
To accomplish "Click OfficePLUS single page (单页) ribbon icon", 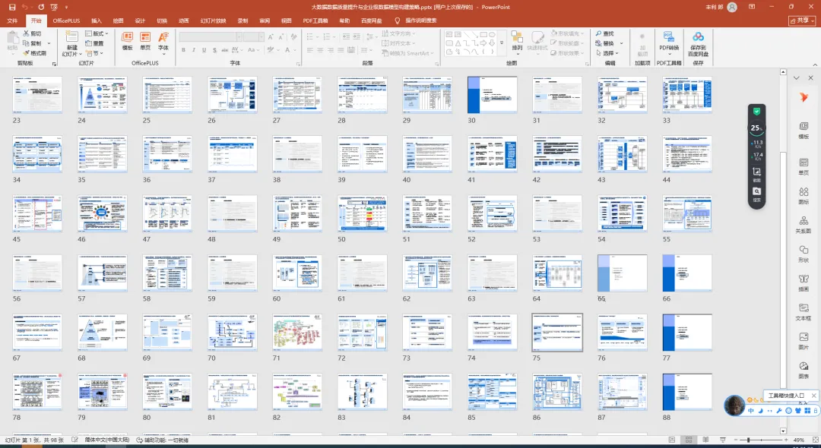I will 145,41.
